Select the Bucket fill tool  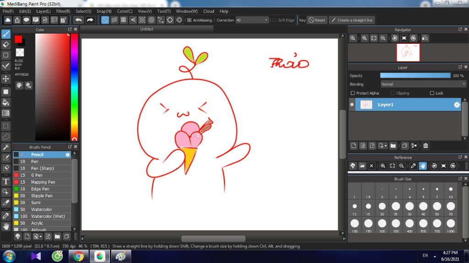click(5, 103)
